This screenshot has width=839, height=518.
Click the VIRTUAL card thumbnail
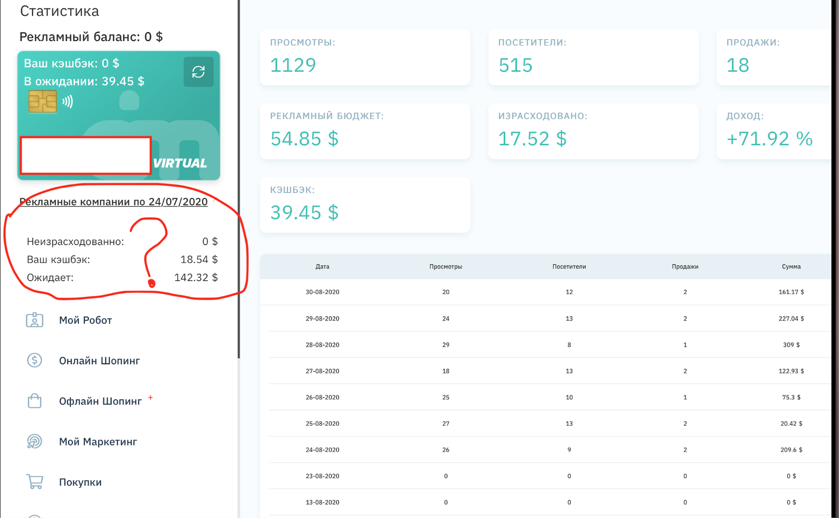point(119,115)
